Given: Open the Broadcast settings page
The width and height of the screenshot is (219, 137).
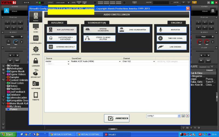Looking at the screenshot, I should click(36, 73).
